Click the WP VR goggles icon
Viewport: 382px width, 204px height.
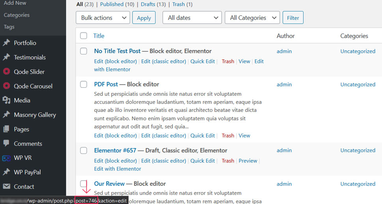click(x=6, y=158)
